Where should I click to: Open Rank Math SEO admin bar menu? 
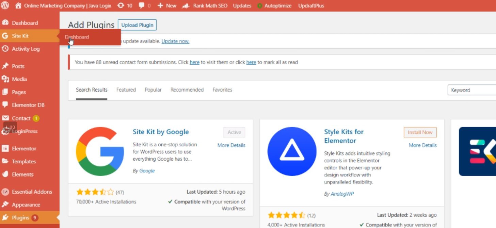tap(210, 6)
